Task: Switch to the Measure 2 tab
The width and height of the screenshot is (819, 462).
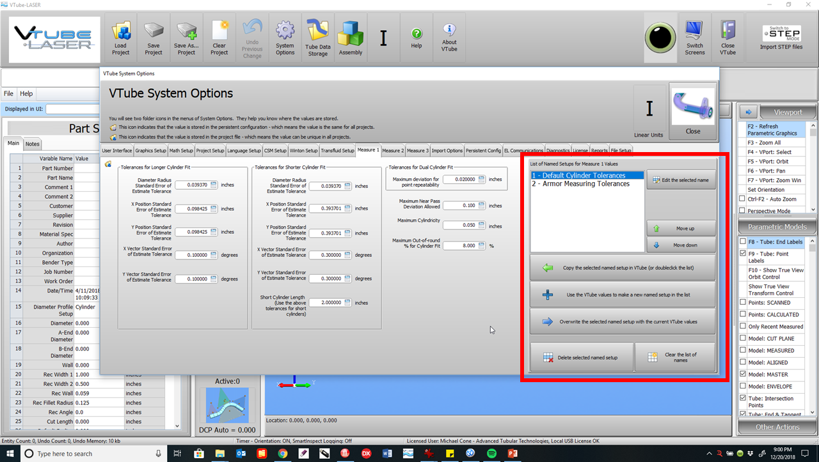Action: click(x=393, y=151)
